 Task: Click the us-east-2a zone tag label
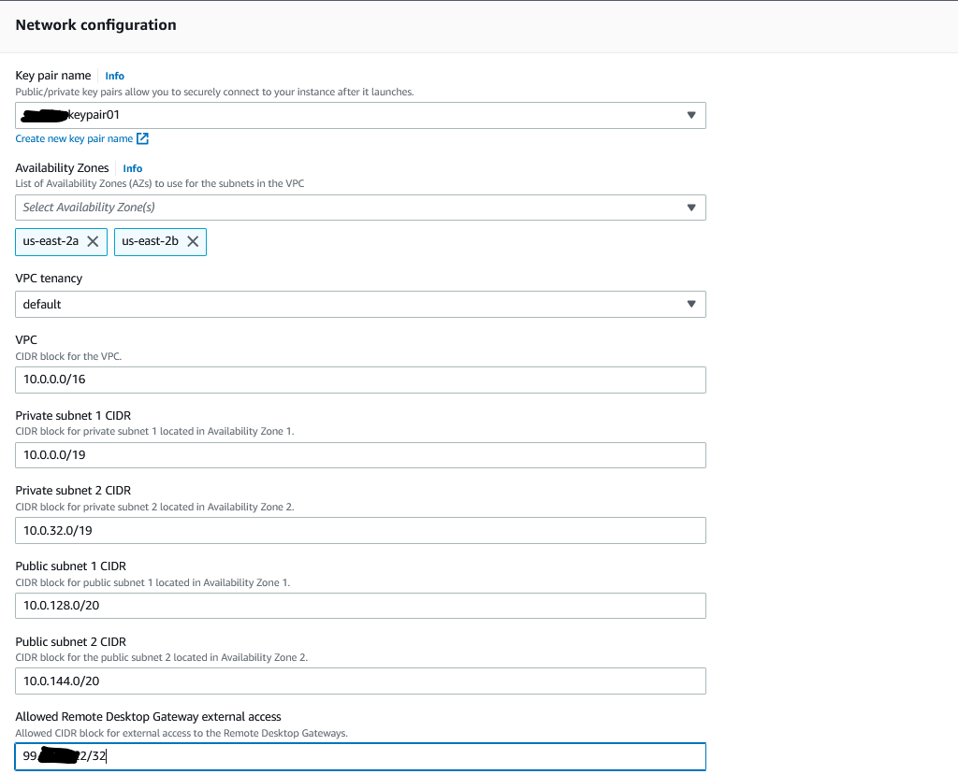pyautogui.click(x=51, y=241)
